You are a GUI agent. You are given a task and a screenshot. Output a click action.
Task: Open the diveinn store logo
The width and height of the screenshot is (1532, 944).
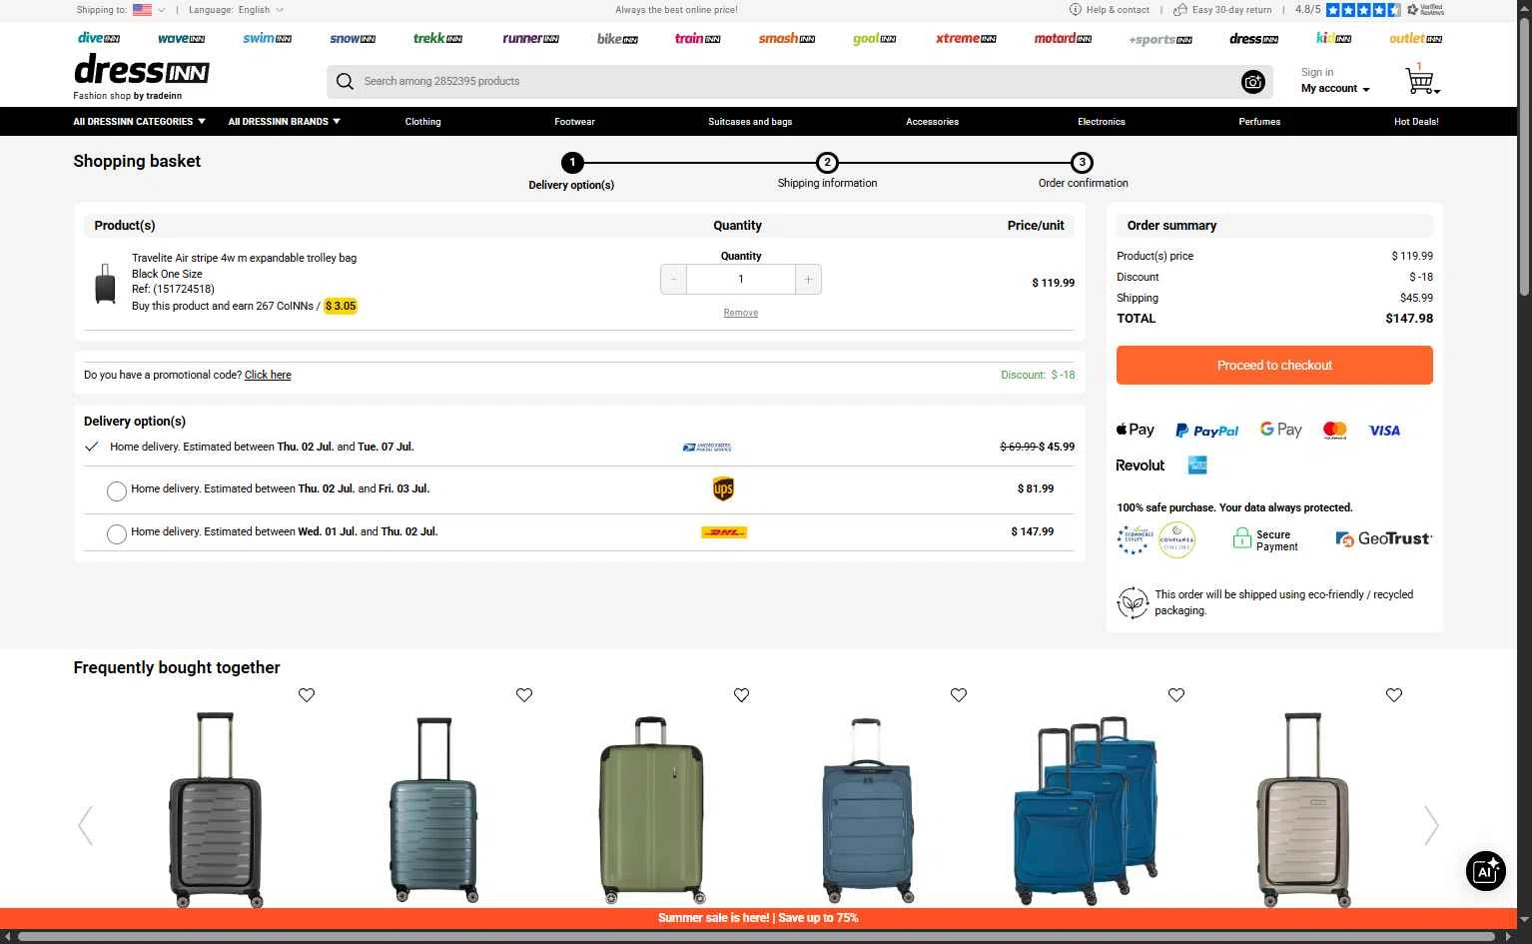click(99, 38)
